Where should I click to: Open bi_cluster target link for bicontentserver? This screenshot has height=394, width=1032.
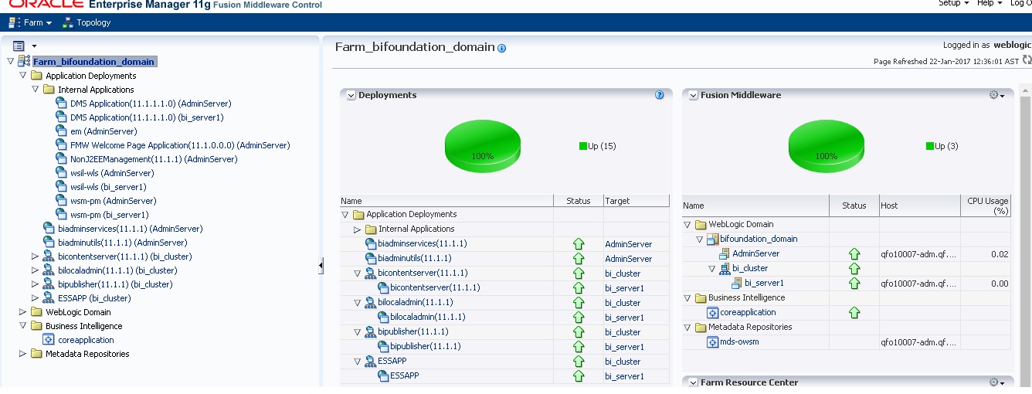pyautogui.click(x=623, y=273)
